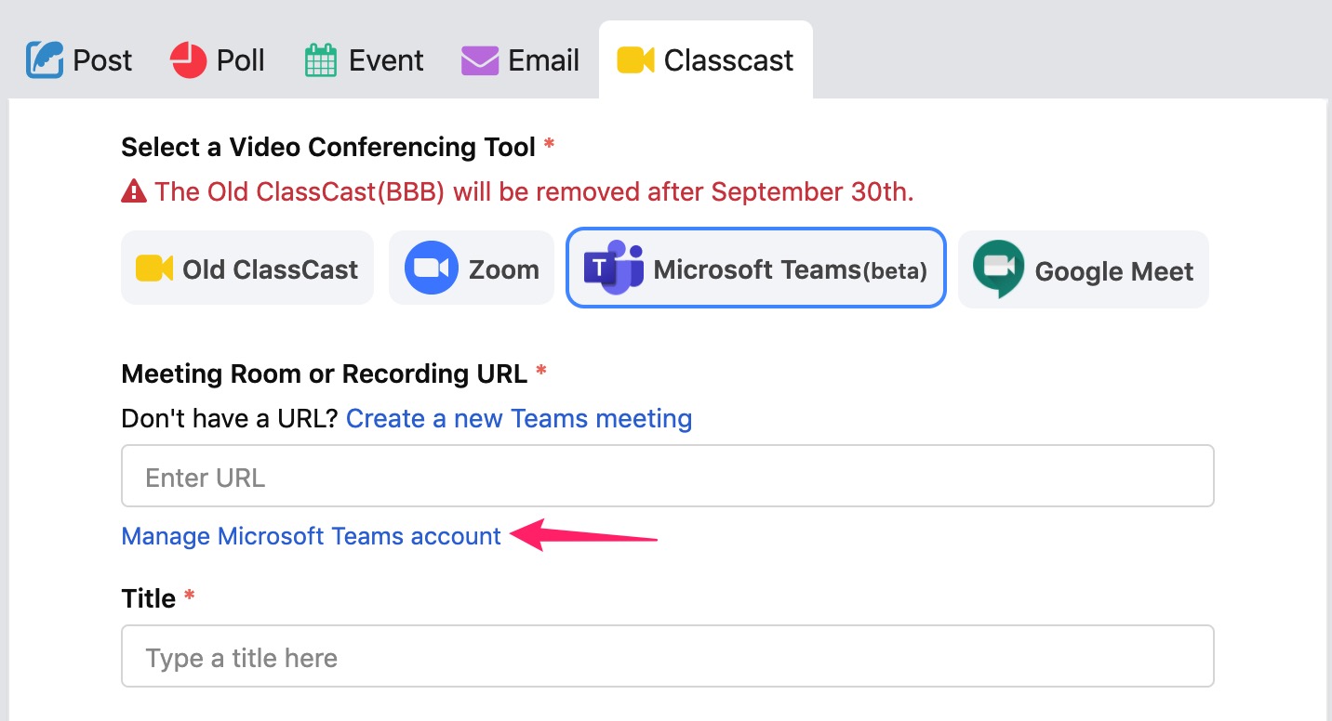Image resolution: width=1332 pixels, height=721 pixels.
Task: Click the Post feather icon
Action: (45, 60)
